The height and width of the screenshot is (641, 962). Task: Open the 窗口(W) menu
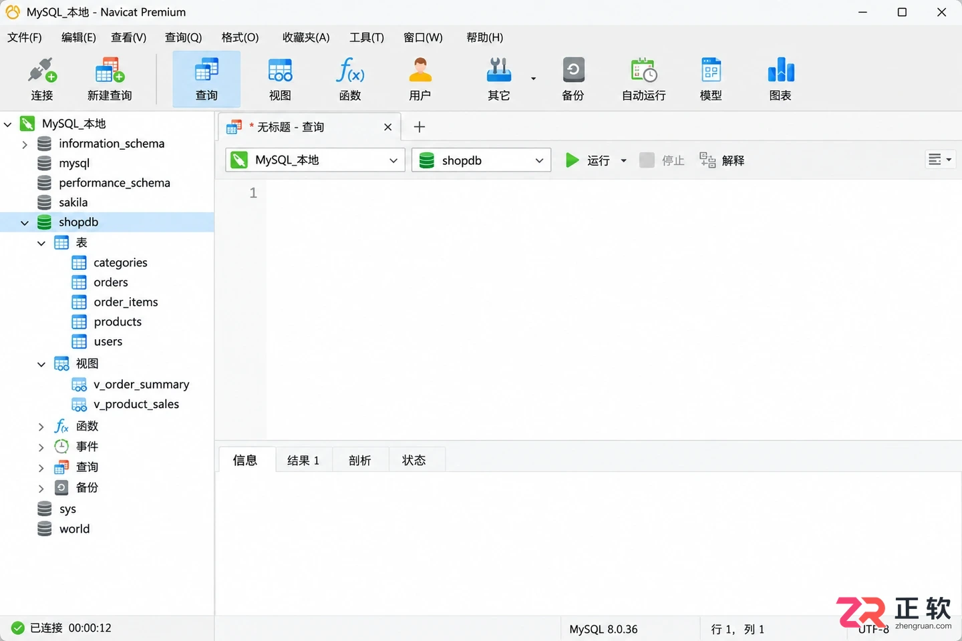423,37
